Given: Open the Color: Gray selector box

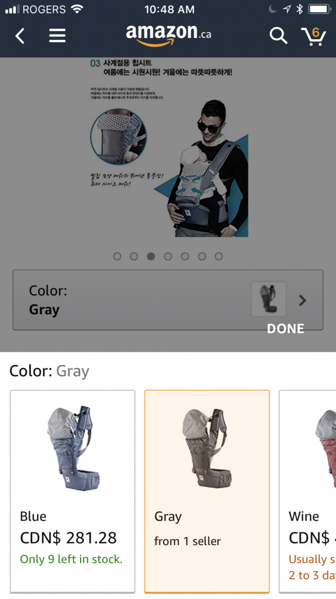Looking at the screenshot, I should [168, 300].
